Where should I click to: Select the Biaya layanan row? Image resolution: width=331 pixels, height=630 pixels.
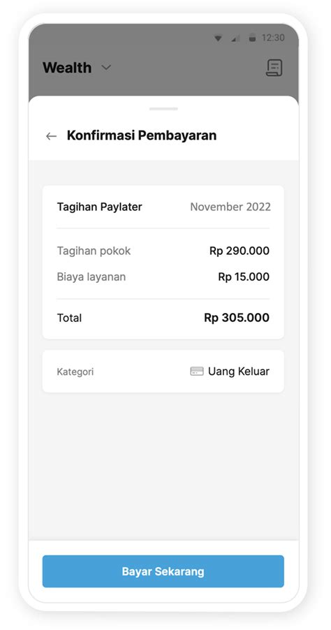(x=163, y=277)
